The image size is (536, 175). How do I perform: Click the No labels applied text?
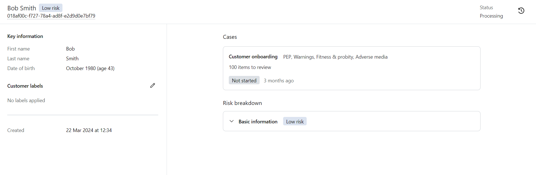coord(26,100)
